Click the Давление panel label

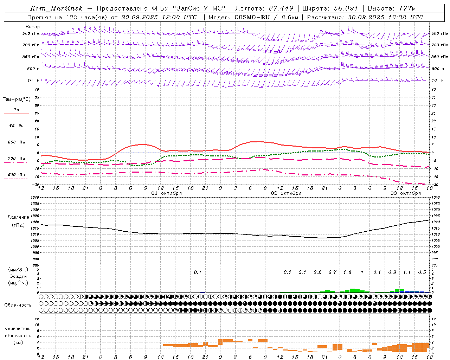tap(18, 217)
